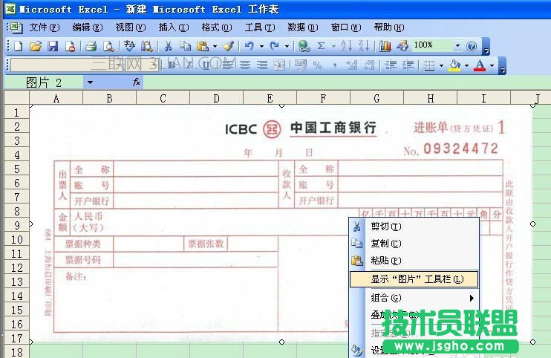Expand the AutoSum functions arrow
551x358 pixels.
[333, 46]
